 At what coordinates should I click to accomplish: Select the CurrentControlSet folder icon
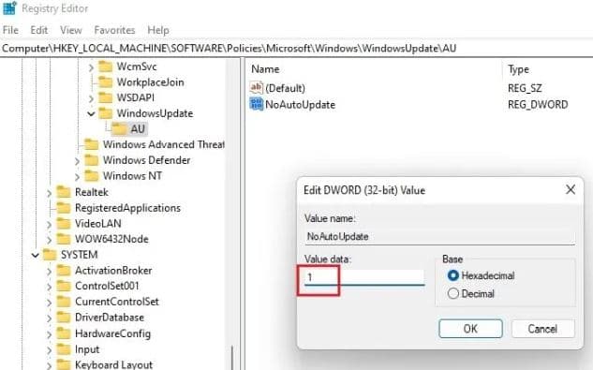[64, 302]
